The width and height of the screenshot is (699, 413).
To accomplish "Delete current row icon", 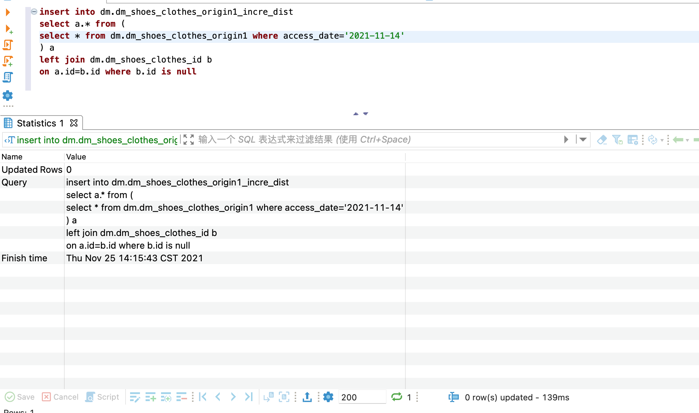I will click(181, 397).
